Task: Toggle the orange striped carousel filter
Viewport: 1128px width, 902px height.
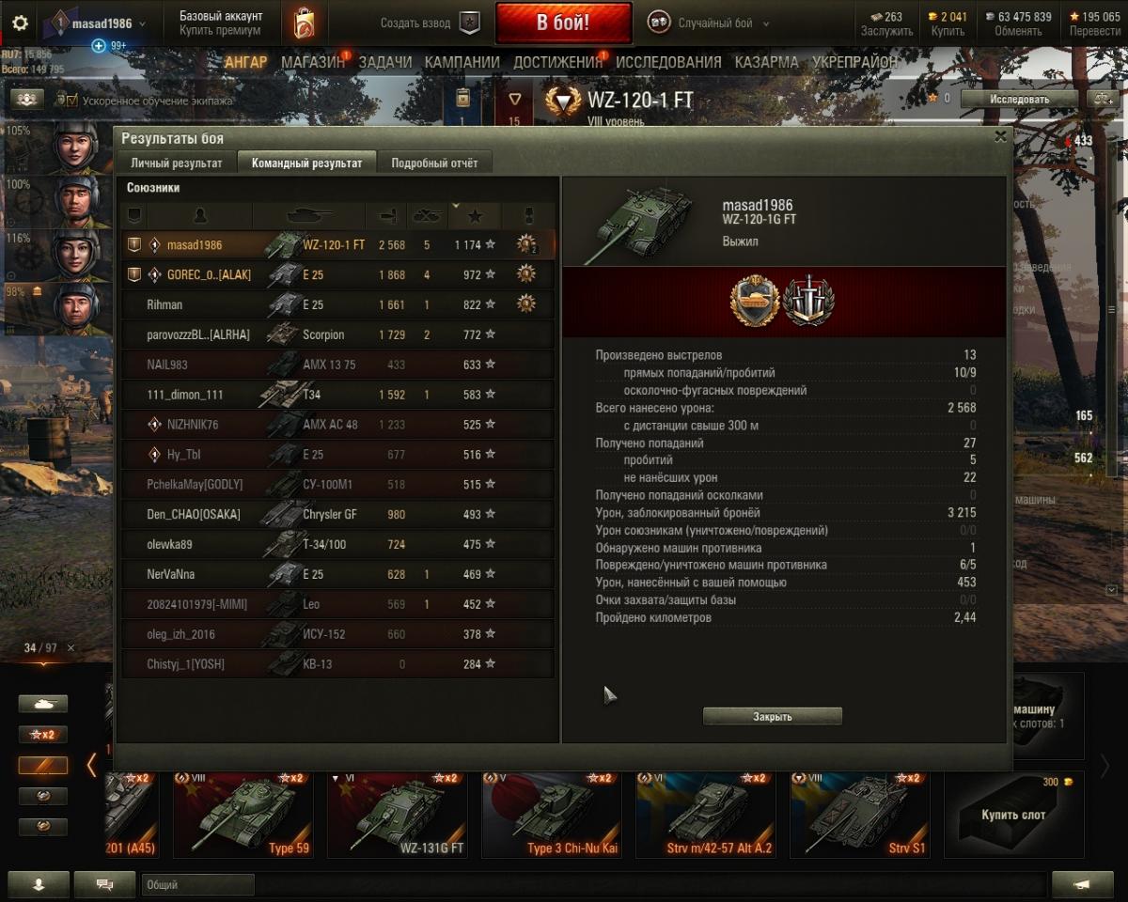Action: 43,765
